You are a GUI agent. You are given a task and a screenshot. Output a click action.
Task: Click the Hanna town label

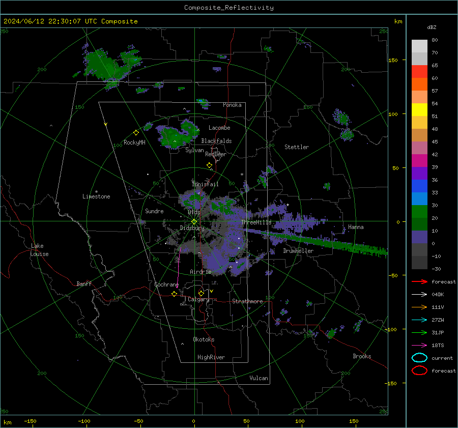click(356, 227)
